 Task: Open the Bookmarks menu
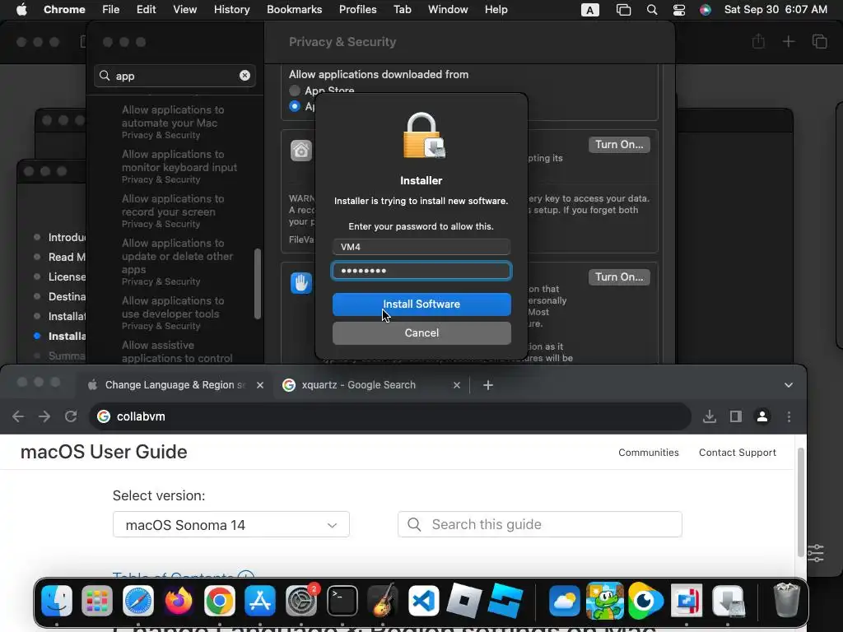294,10
